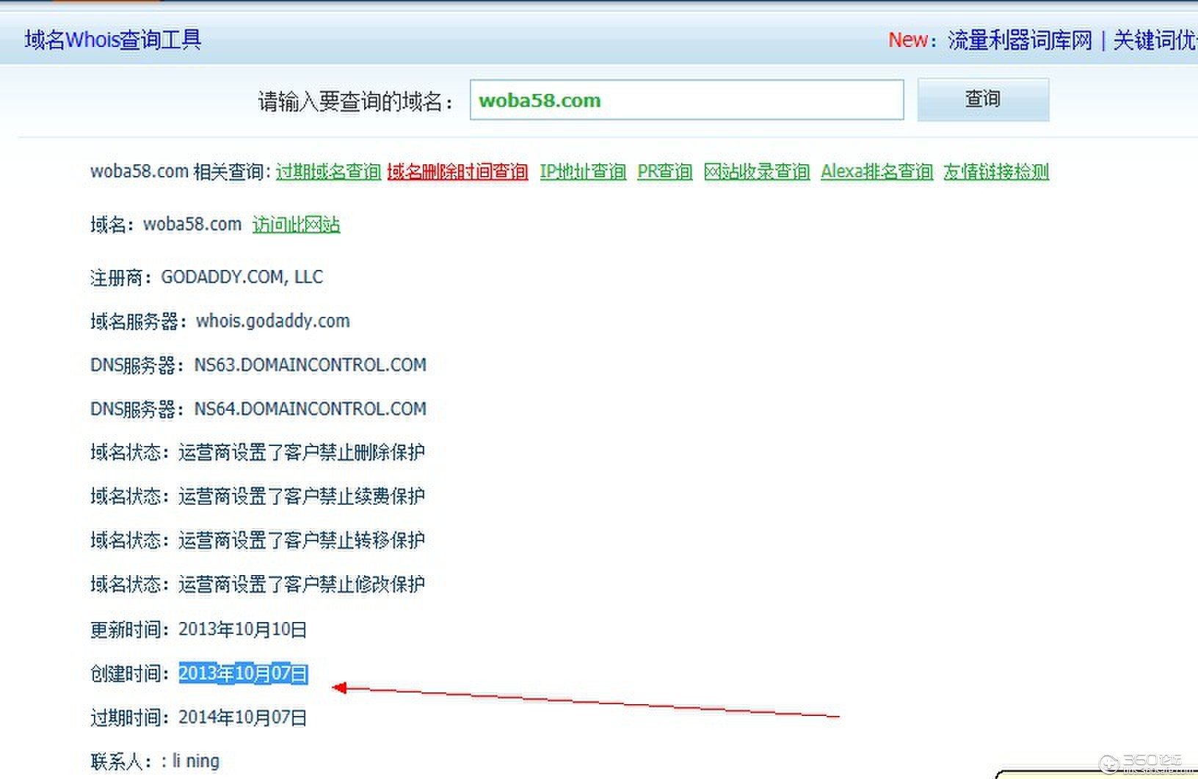This screenshot has width=1198, height=779.
Task: Click the highlighted creation date 2013年10月07日
Action: coord(243,673)
